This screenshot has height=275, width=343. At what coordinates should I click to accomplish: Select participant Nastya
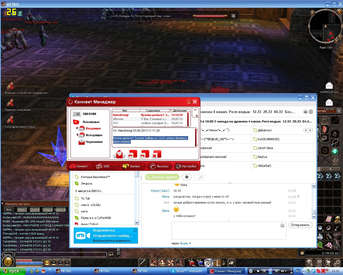pyautogui.click(x=262, y=157)
